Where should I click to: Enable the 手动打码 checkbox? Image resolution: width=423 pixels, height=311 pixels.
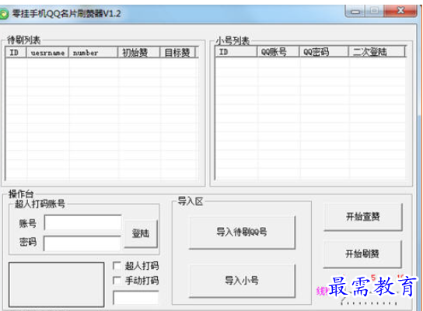pos(117,281)
